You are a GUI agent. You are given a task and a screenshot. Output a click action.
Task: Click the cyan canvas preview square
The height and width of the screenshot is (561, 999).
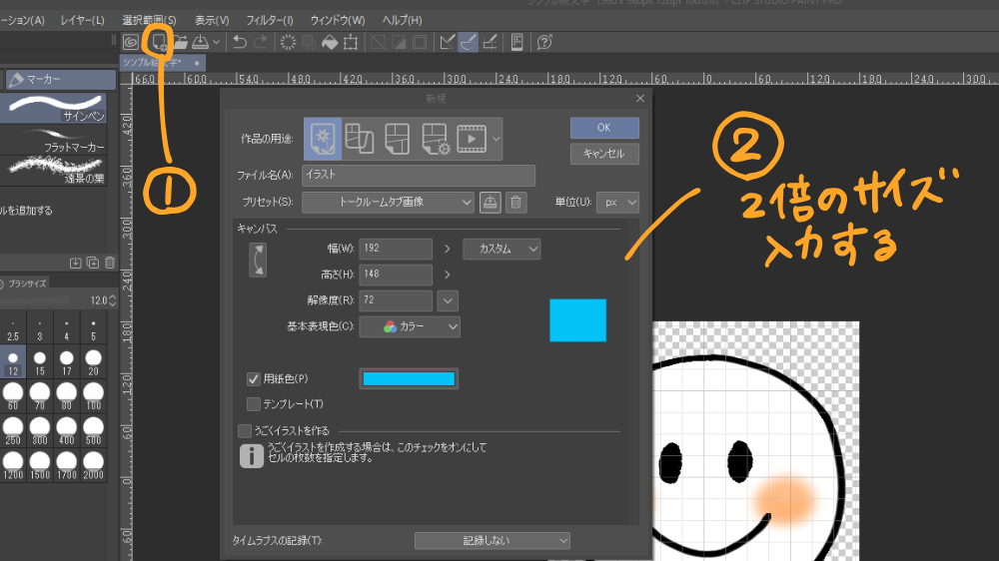pyautogui.click(x=577, y=320)
